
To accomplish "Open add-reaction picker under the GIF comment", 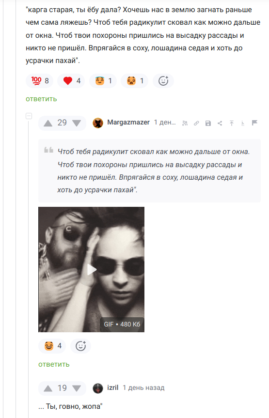I will (80, 346).
